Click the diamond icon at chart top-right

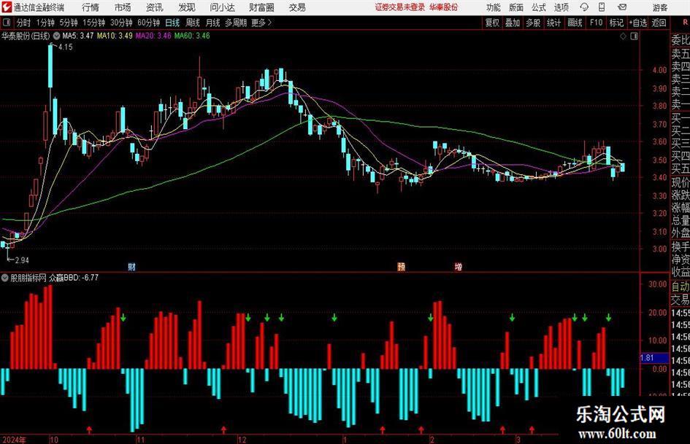coord(623,36)
